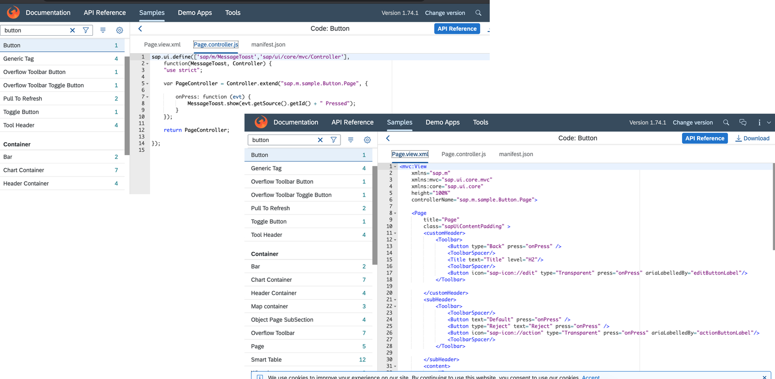The height and width of the screenshot is (379, 775).
Task: Open Documentation in front window nav
Action: coord(296,122)
